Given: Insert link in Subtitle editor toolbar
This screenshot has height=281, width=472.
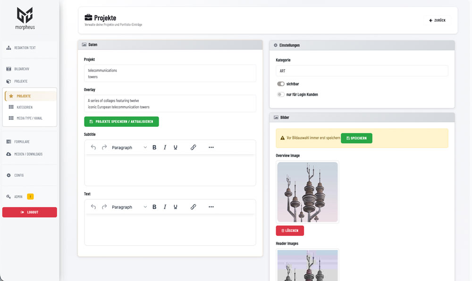Looking at the screenshot, I should pyautogui.click(x=193, y=148).
